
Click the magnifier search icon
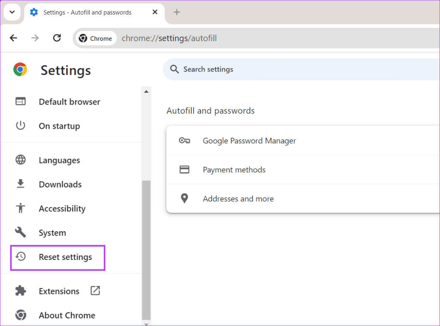click(174, 69)
